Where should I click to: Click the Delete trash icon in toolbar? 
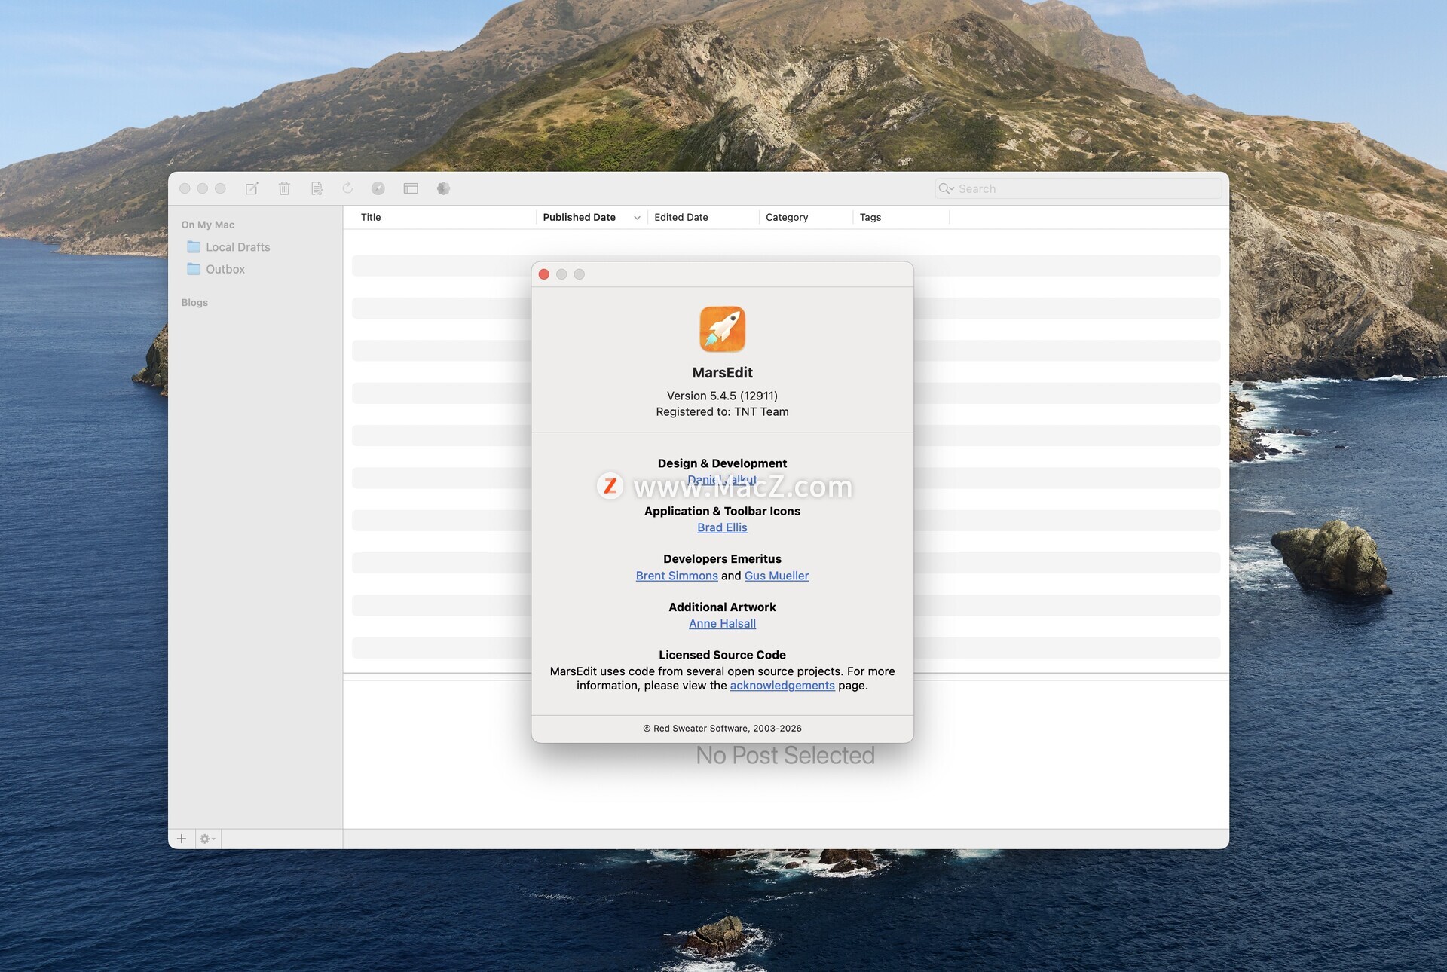pyautogui.click(x=284, y=188)
